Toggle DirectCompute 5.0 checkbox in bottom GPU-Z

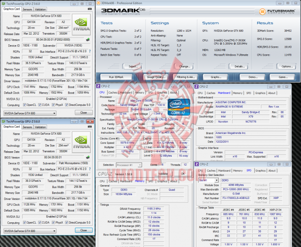pyautogui.click(x=66, y=223)
